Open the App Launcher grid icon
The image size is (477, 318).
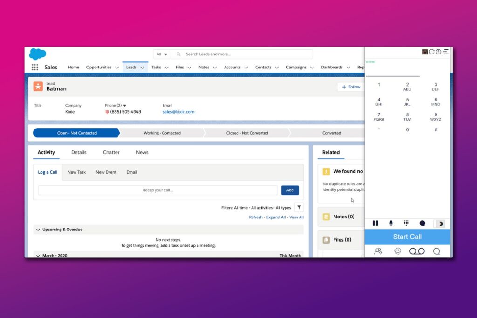click(35, 68)
